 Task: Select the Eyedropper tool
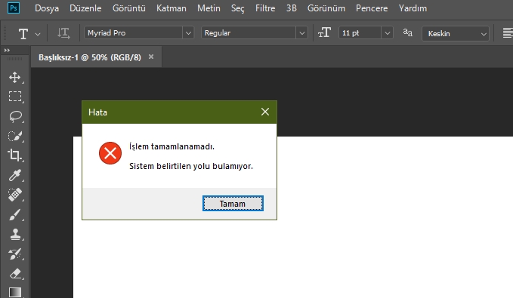click(14, 175)
